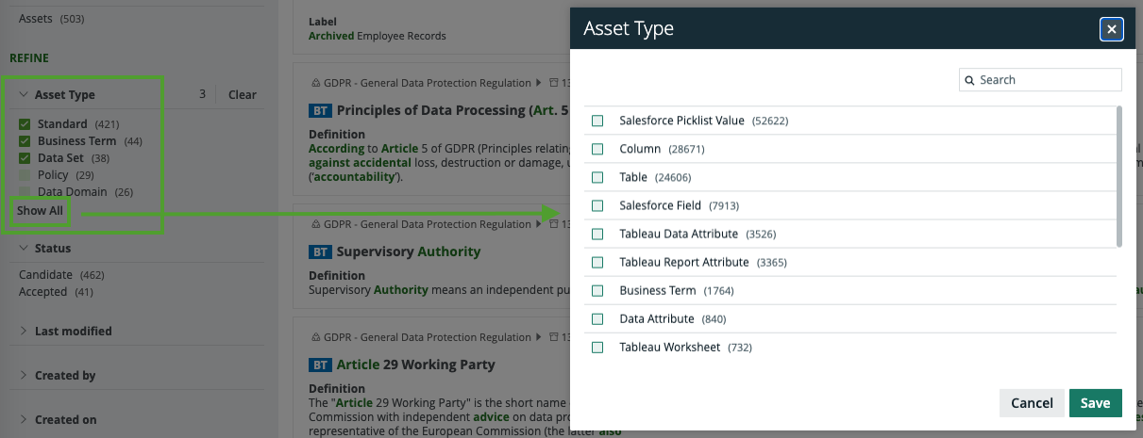The image size is (1143, 438).
Task: Click BT icon beside Article 29 Working Party
Action: (x=320, y=365)
